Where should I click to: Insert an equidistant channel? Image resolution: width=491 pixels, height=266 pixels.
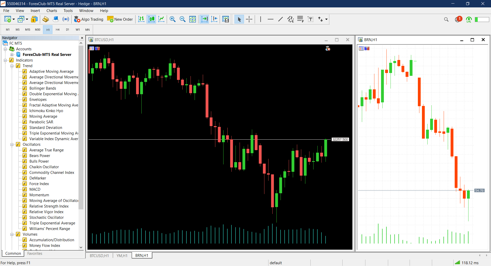[290, 19]
